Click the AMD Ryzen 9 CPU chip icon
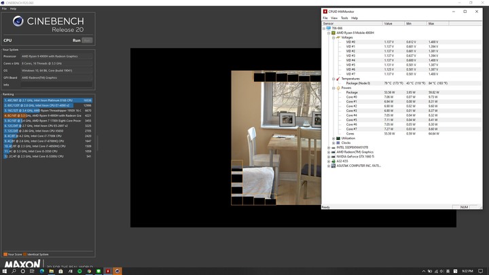489x275 pixels. click(x=333, y=33)
